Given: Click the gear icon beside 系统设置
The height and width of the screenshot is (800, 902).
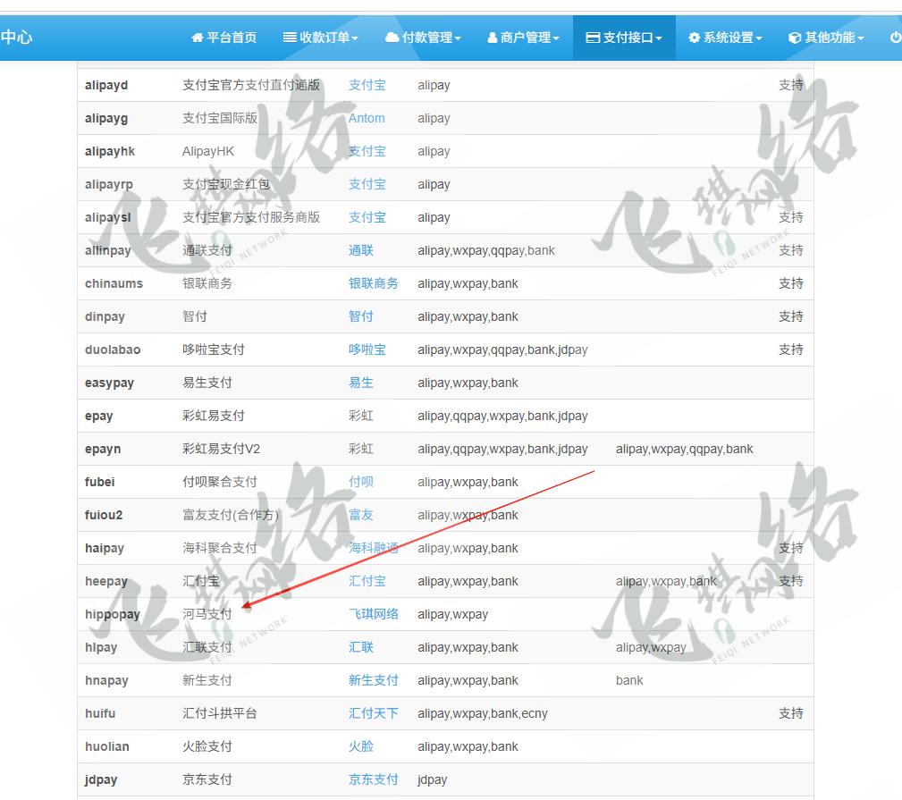Looking at the screenshot, I should [x=694, y=38].
